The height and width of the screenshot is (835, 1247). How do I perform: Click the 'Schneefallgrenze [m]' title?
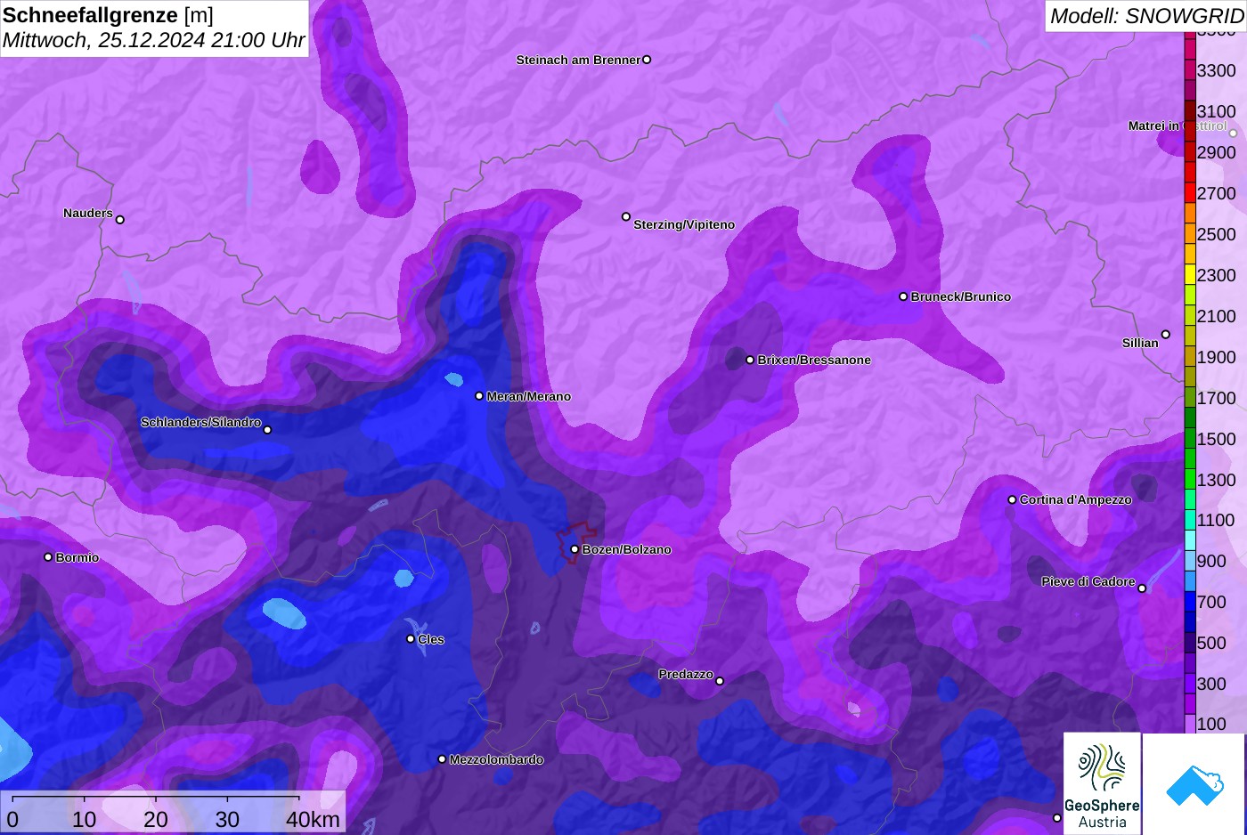coord(108,15)
